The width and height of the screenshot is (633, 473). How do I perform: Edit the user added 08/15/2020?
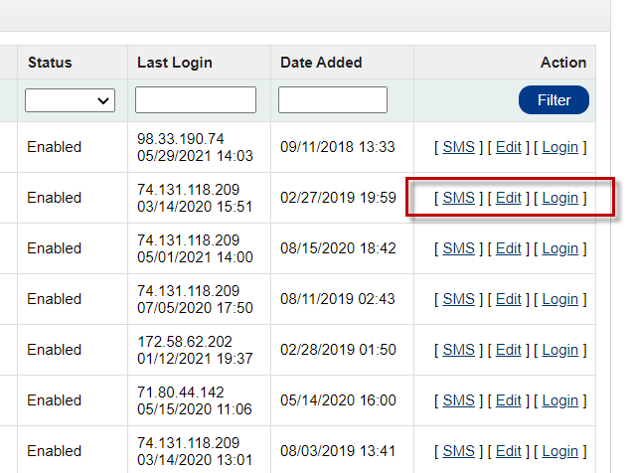point(508,248)
